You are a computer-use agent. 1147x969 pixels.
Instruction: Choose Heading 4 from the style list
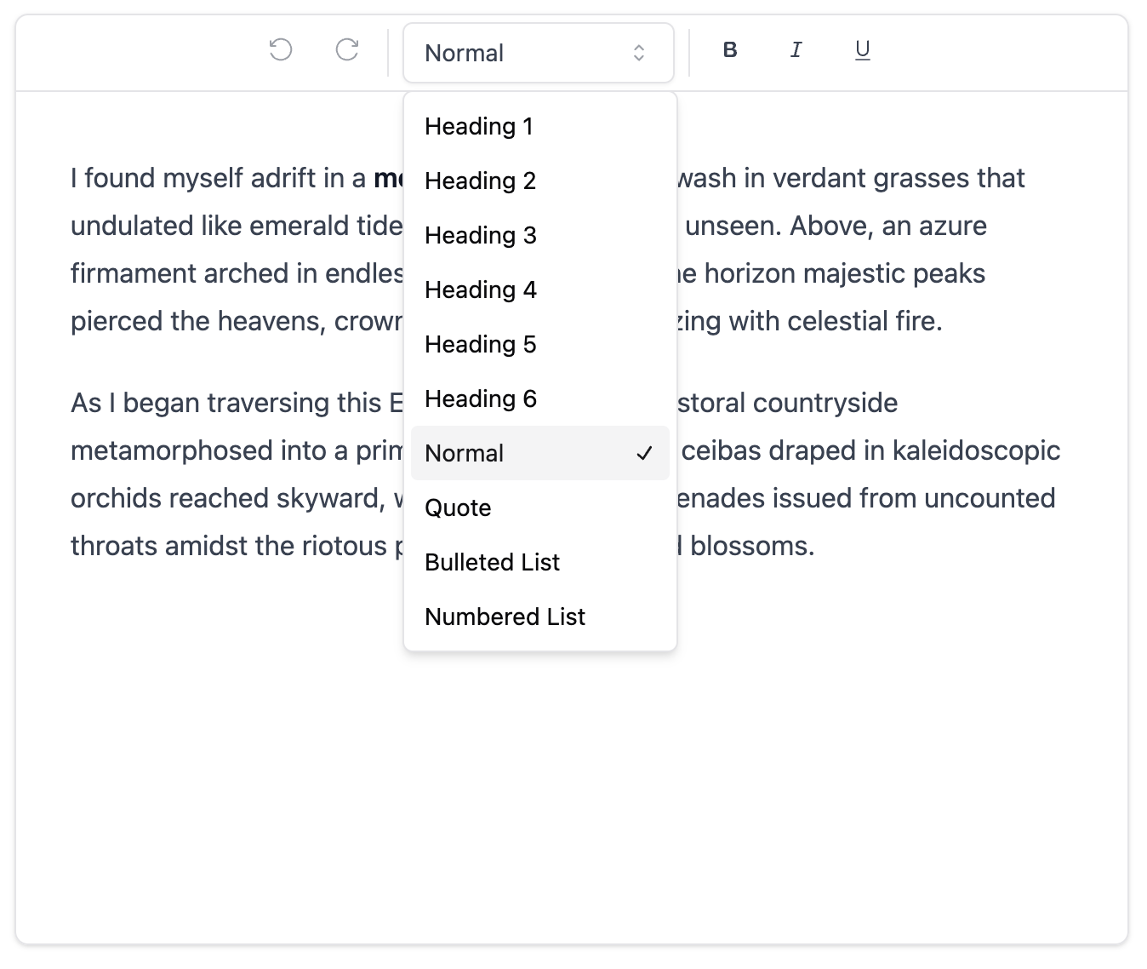pyautogui.click(x=480, y=290)
